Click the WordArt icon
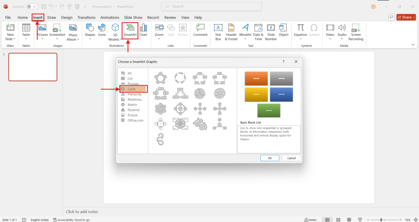Screen dimensions: 419x222 click(245, 31)
